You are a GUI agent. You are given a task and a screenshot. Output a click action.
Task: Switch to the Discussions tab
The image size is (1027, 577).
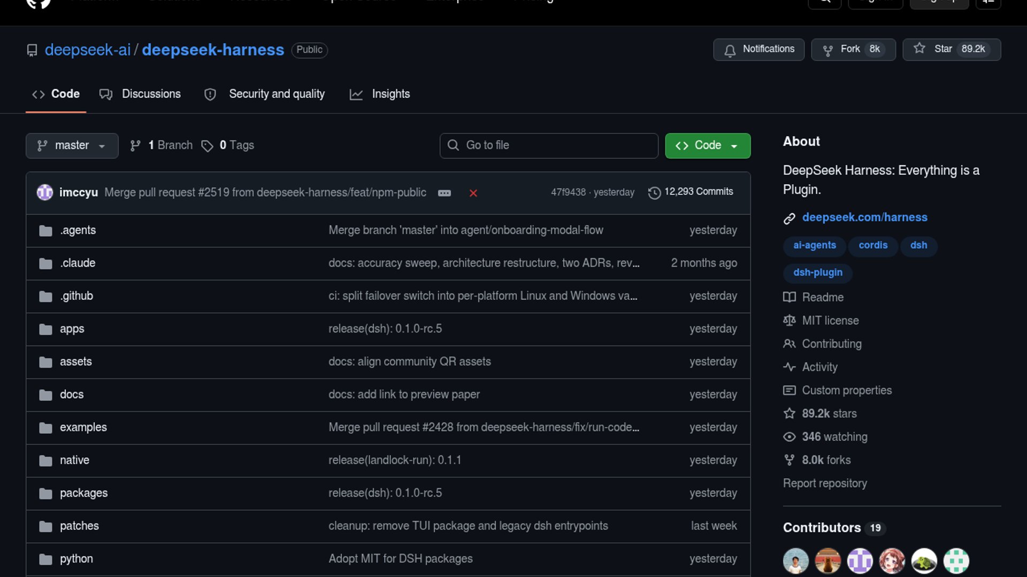(x=140, y=94)
